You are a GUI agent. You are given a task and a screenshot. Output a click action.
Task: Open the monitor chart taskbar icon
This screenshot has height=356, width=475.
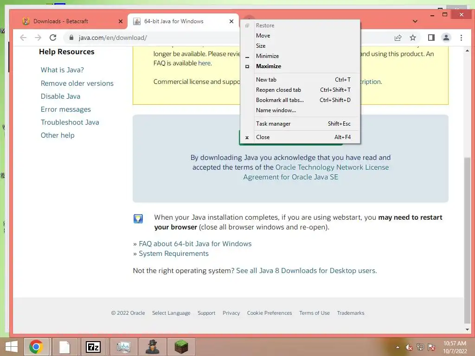123,347
